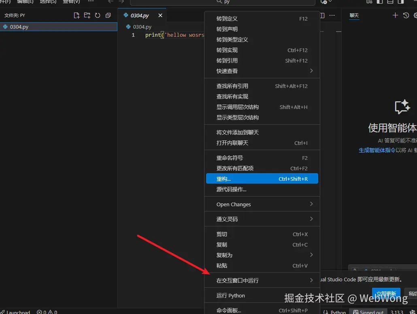Click the split editor icon
Screen dimensions: 417x314
(x=322, y=15)
